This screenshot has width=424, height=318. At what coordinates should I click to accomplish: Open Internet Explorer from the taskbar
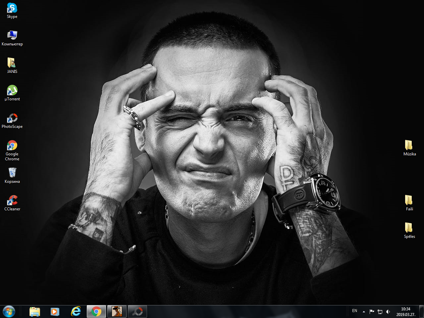pyautogui.click(x=76, y=312)
